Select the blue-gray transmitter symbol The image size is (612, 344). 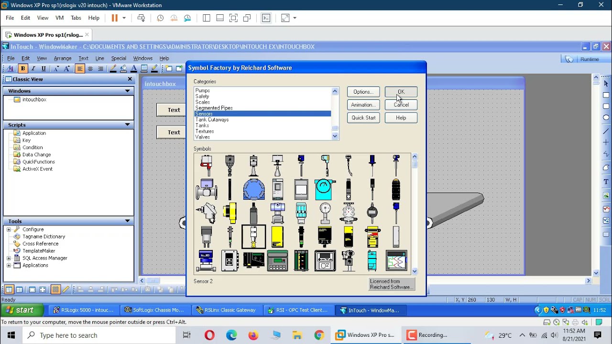pos(277,213)
